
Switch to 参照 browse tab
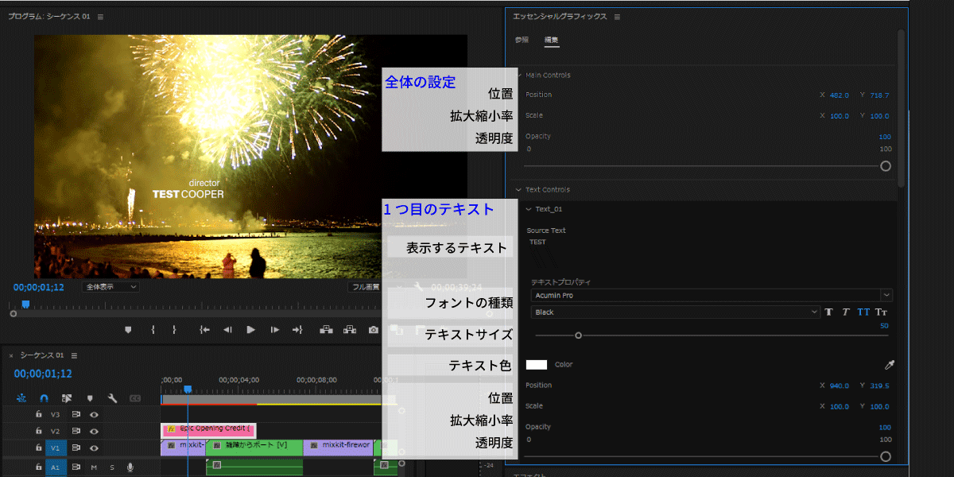(522, 40)
